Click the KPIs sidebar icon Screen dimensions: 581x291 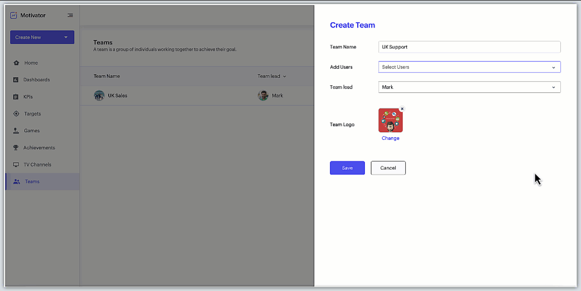click(16, 97)
